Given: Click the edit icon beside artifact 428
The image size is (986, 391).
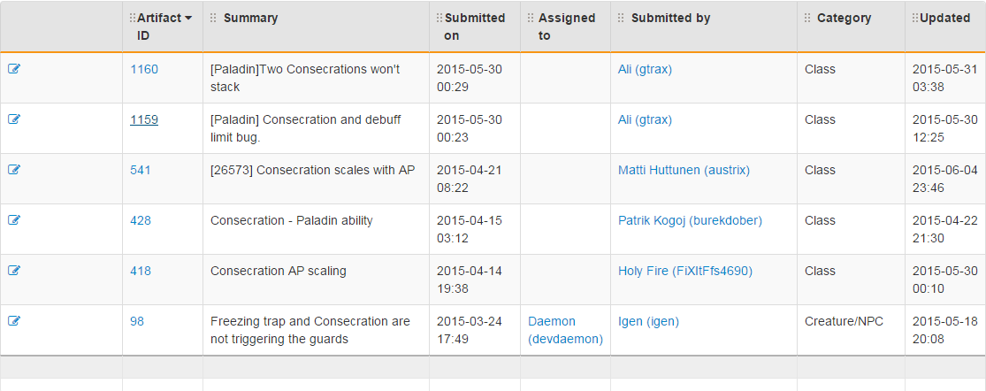Looking at the screenshot, I should pyautogui.click(x=14, y=220).
